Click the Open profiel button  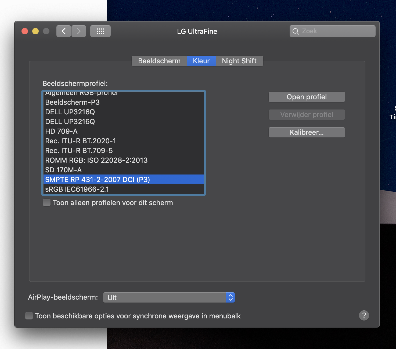[x=307, y=97]
